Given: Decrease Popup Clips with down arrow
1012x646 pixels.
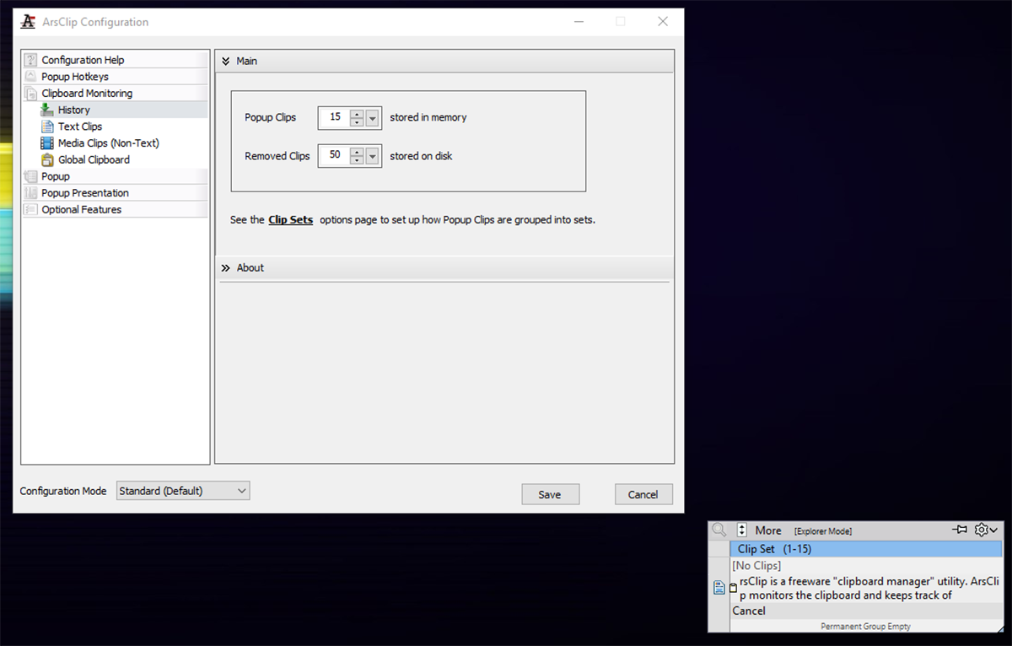Looking at the screenshot, I should [357, 122].
